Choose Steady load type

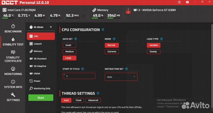pos(154,52)
